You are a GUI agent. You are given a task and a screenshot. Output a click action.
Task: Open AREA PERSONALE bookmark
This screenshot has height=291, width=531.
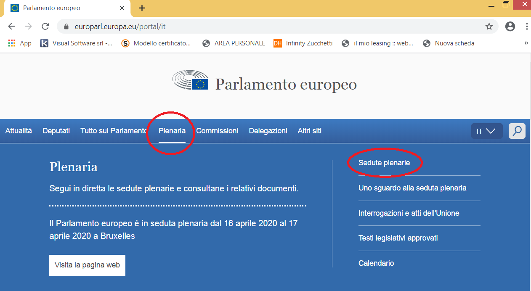pos(234,43)
